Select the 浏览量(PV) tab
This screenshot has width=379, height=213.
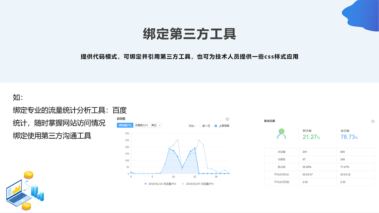coord(125,125)
